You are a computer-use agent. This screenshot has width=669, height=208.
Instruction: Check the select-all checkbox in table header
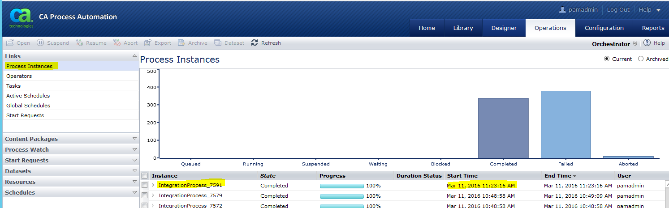point(145,176)
